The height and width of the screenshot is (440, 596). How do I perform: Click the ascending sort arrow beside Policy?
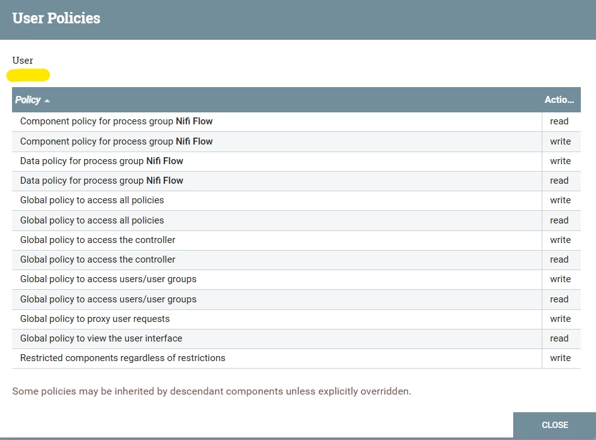(47, 100)
